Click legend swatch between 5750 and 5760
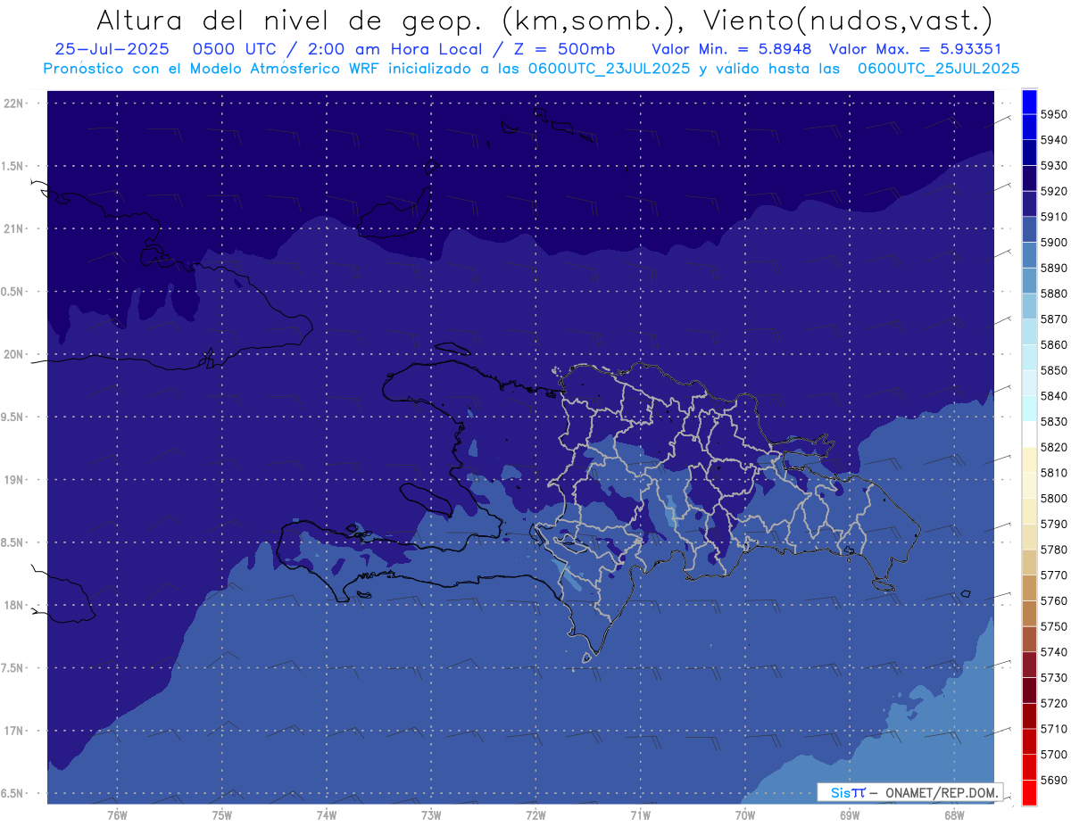Image resolution: width=1071 pixels, height=827 pixels. click(1029, 614)
